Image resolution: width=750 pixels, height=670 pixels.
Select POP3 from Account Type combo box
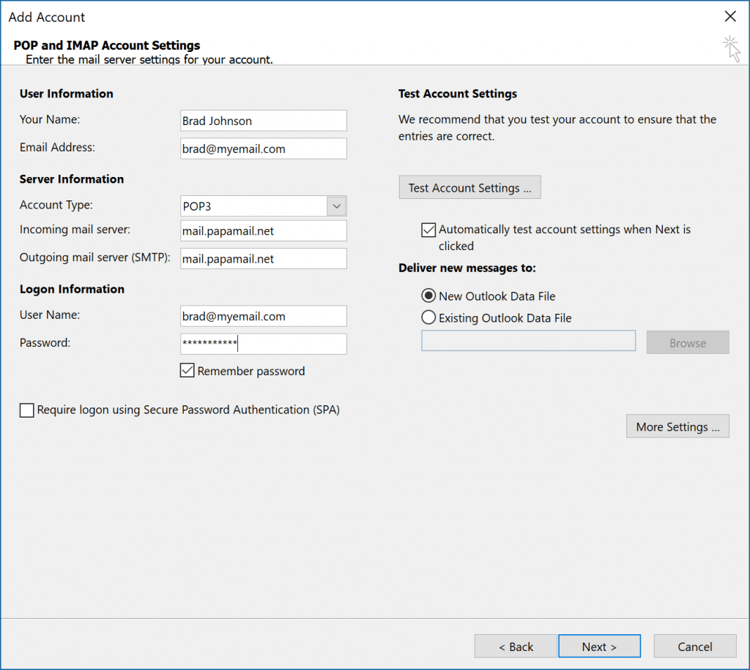pyautogui.click(x=256, y=206)
